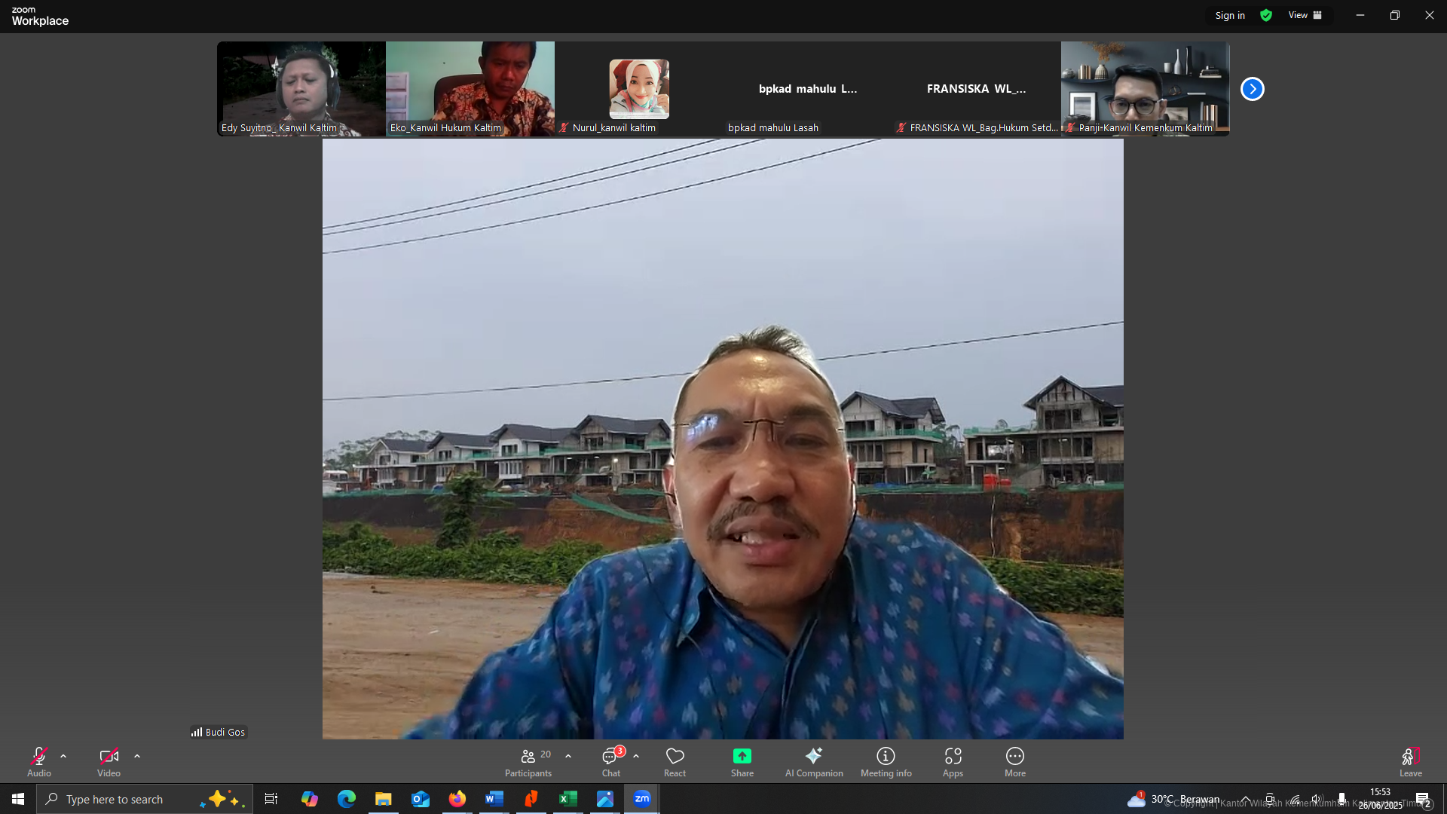Start screen sharing with Share button
The image size is (1447, 814).
(742, 761)
